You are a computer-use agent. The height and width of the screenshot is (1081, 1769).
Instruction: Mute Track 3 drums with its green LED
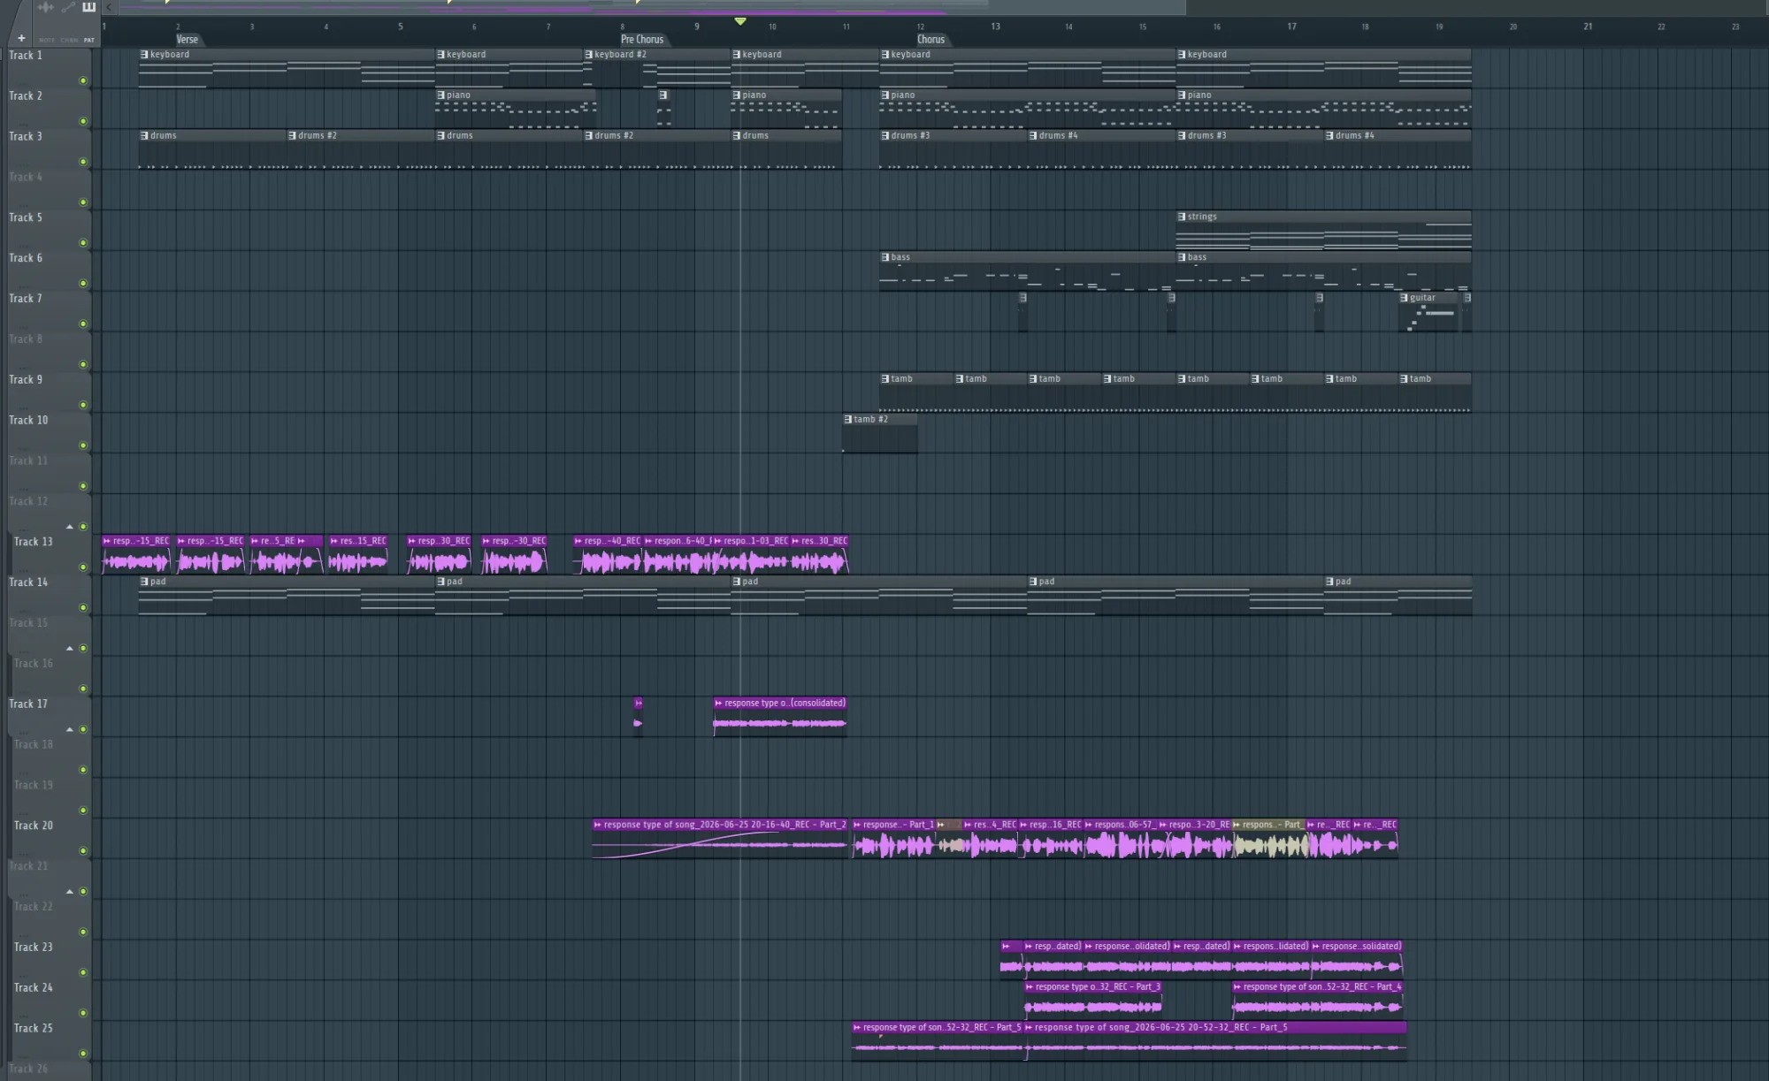(83, 162)
